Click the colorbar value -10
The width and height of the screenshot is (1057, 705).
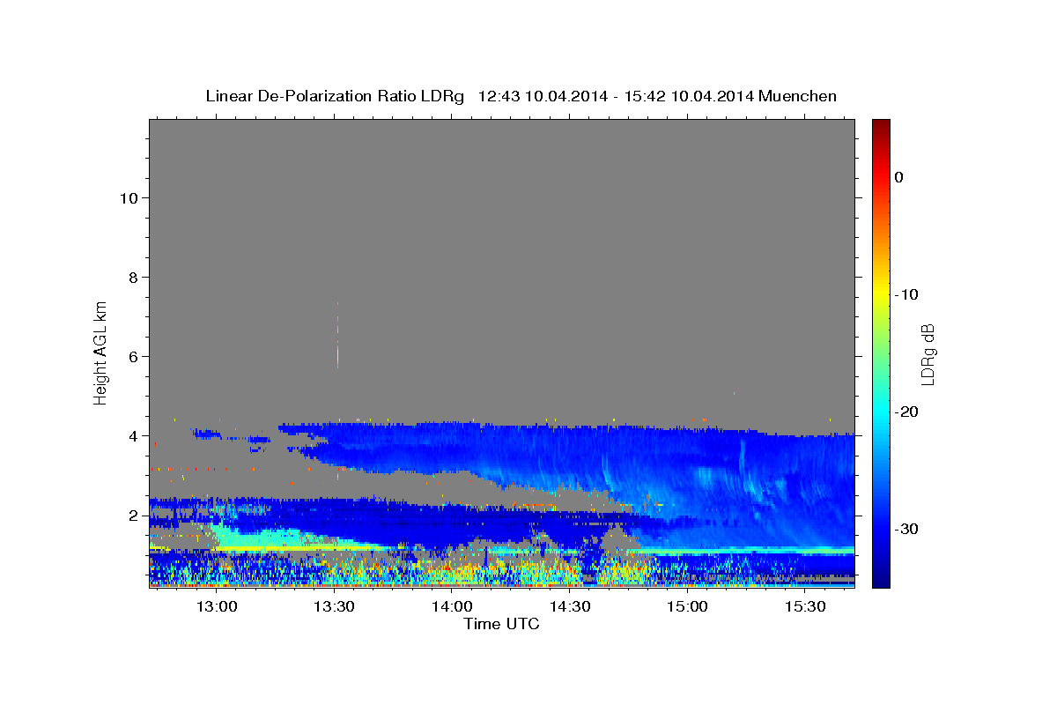tap(906, 294)
